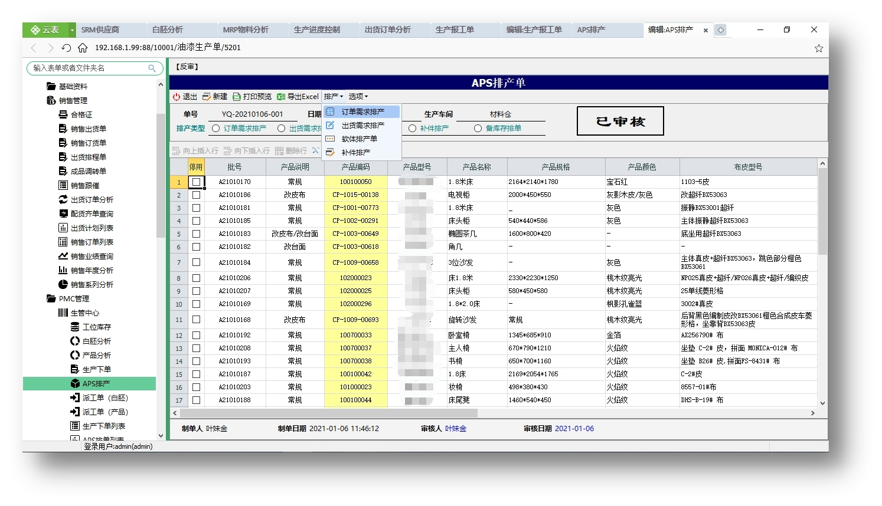Select the 订单需求排产 radio button
The image size is (882, 506).
tap(216, 129)
